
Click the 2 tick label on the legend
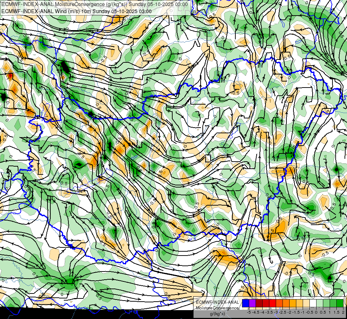[343, 312]
